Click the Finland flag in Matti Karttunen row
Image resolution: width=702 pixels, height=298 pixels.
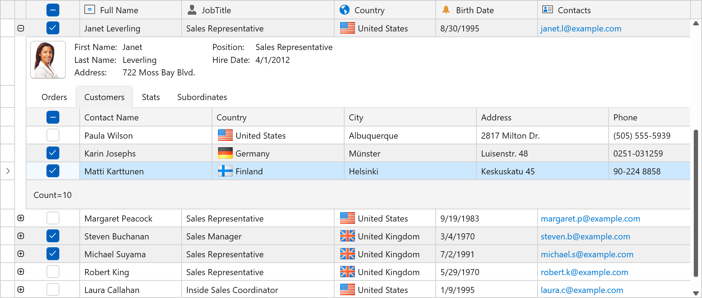click(225, 171)
